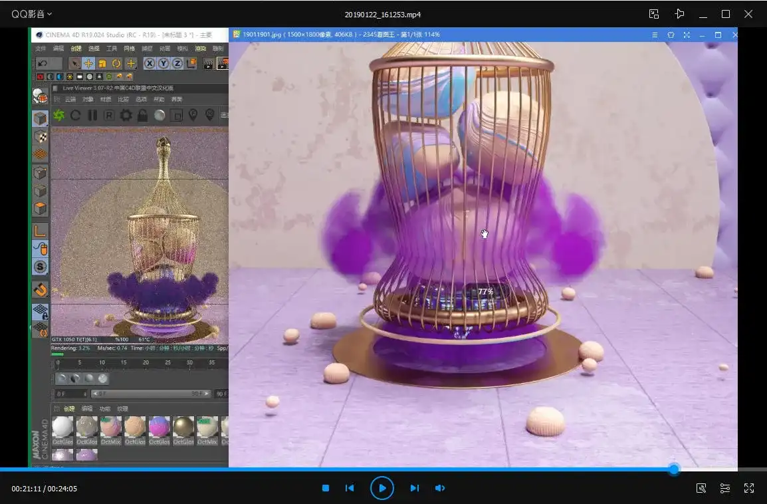Open the QQ影音 main menu dropdown

pos(31,14)
